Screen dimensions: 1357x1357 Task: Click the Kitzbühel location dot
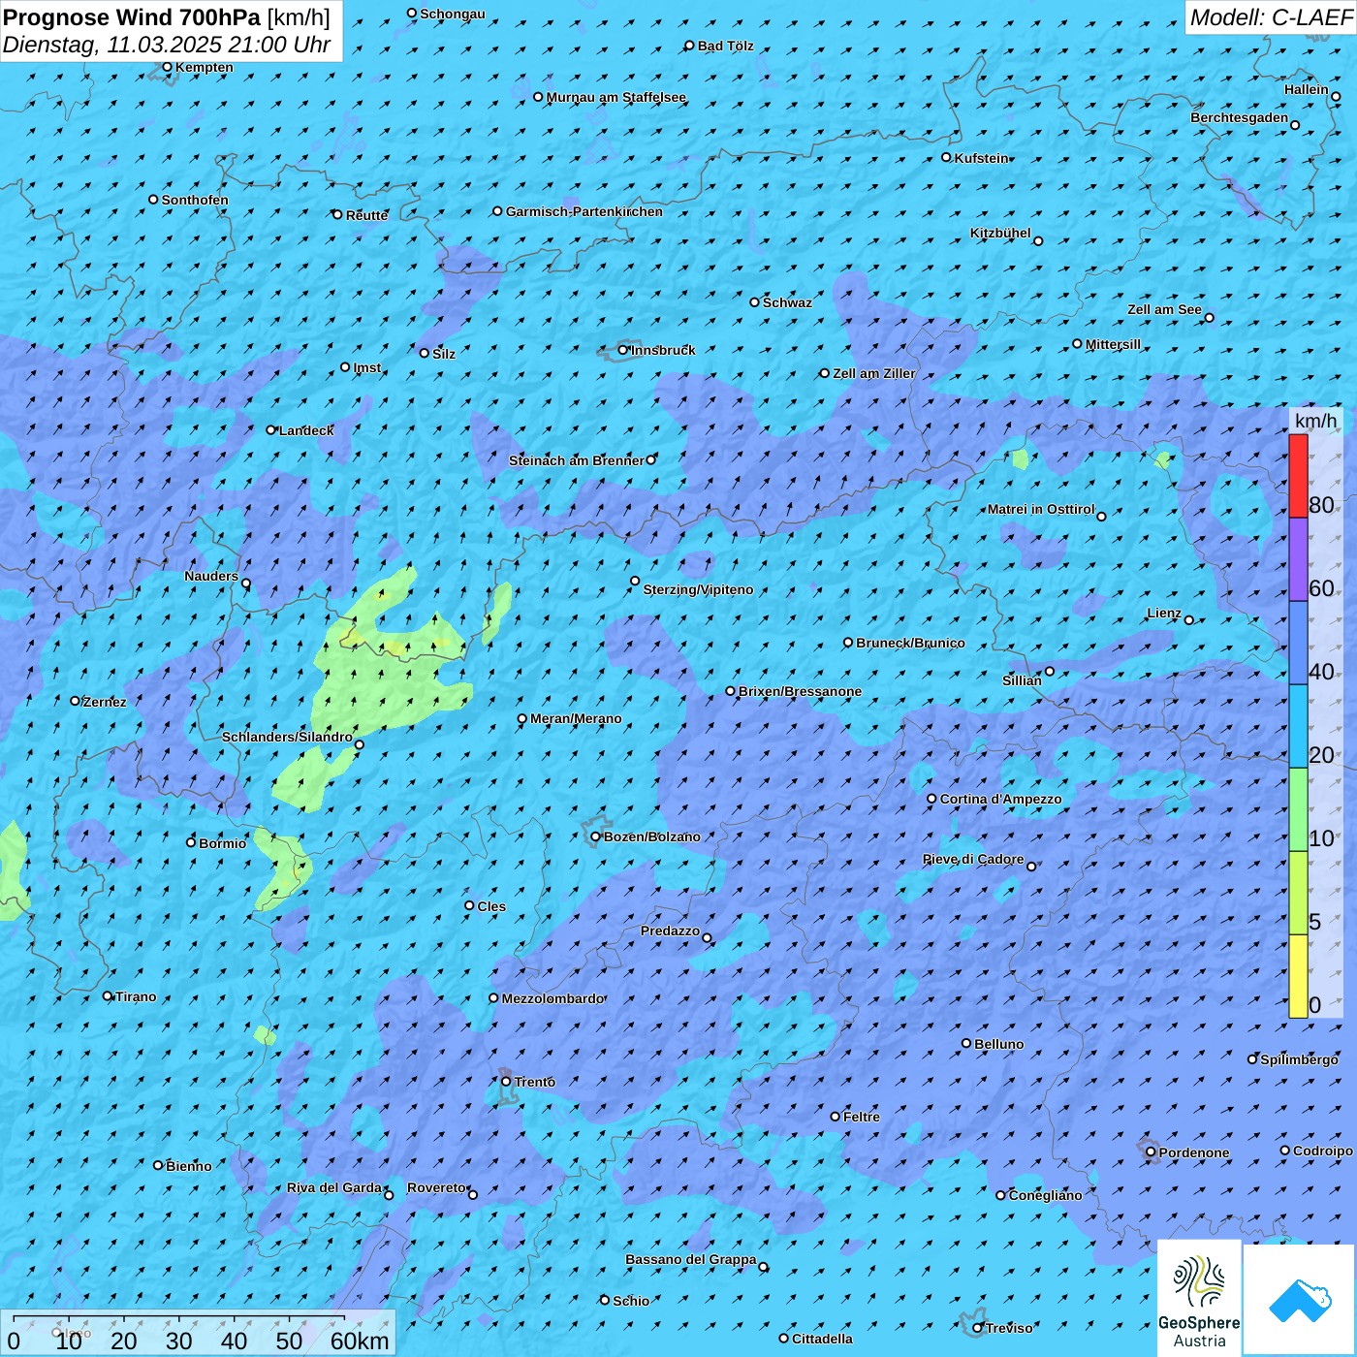1038,241
